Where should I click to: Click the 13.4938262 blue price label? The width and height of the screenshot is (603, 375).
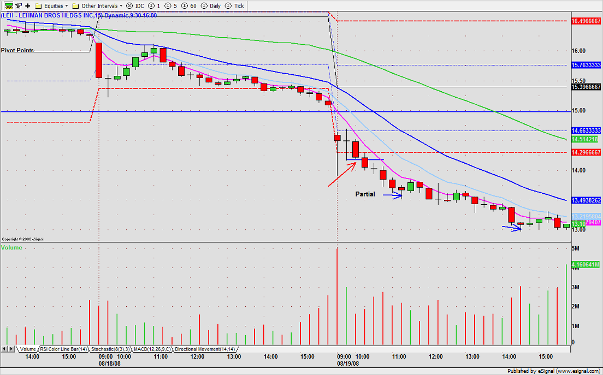click(x=586, y=200)
